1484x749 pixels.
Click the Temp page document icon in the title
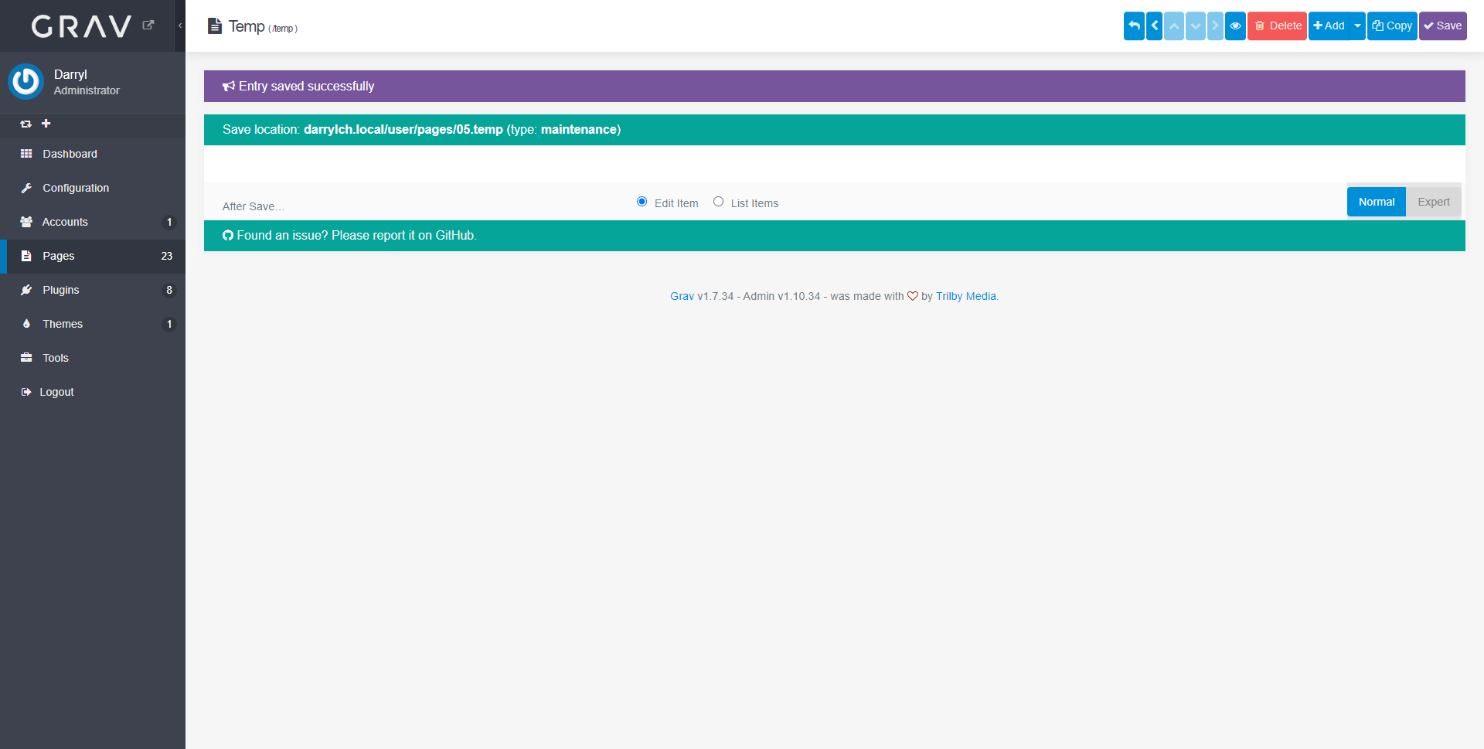[215, 26]
